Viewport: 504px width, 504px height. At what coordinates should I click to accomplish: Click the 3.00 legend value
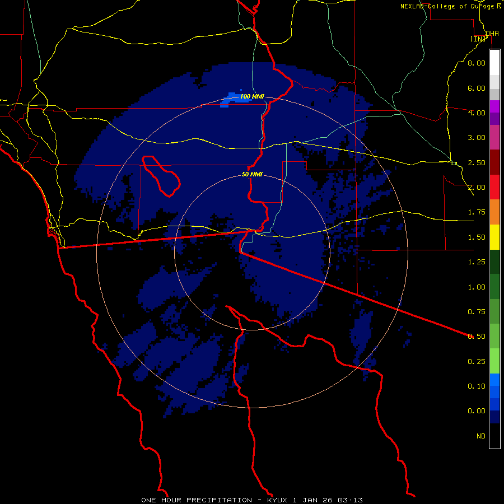[477, 138]
